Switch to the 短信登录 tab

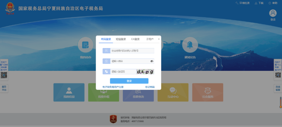coord(121,39)
